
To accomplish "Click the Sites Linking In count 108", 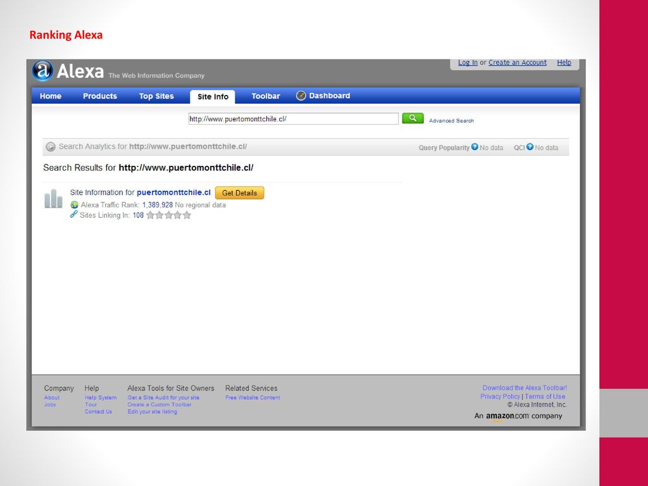I will pyautogui.click(x=138, y=215).
